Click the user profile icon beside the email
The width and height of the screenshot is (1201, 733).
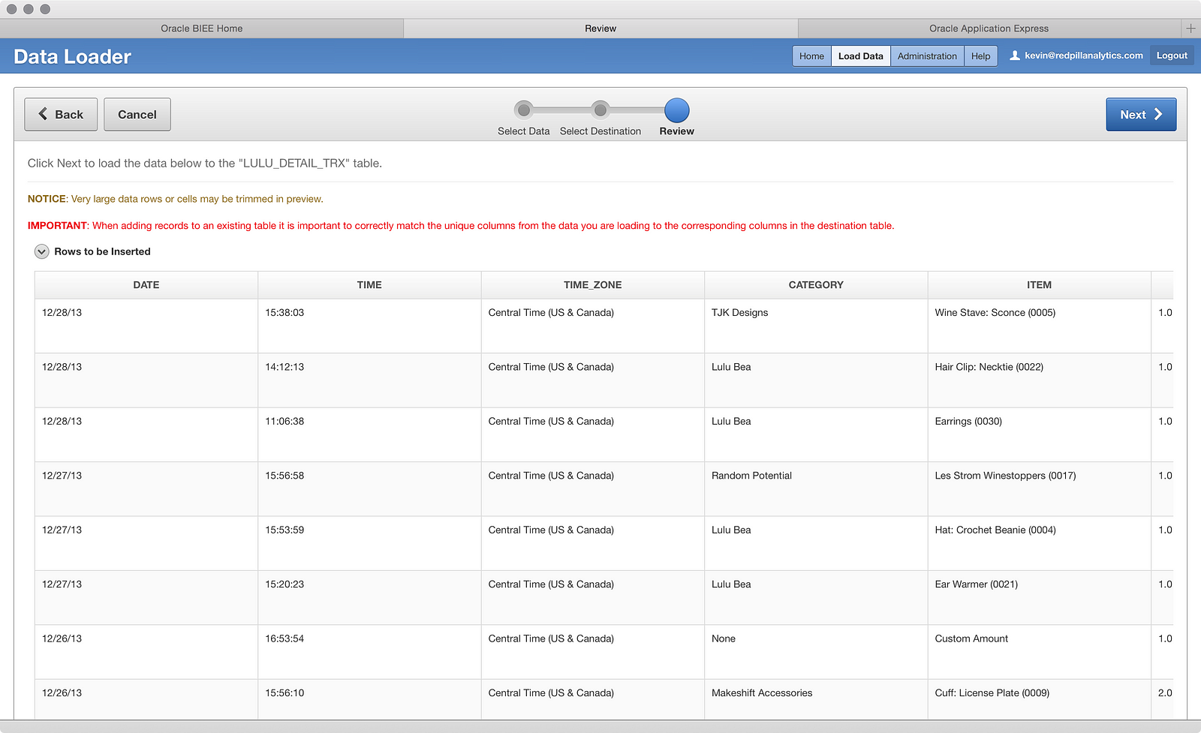point(1015,56)
